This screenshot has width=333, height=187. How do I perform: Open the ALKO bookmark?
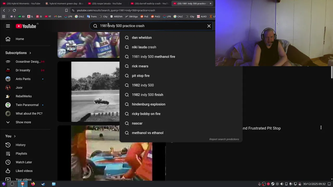[x=202, y=16]
